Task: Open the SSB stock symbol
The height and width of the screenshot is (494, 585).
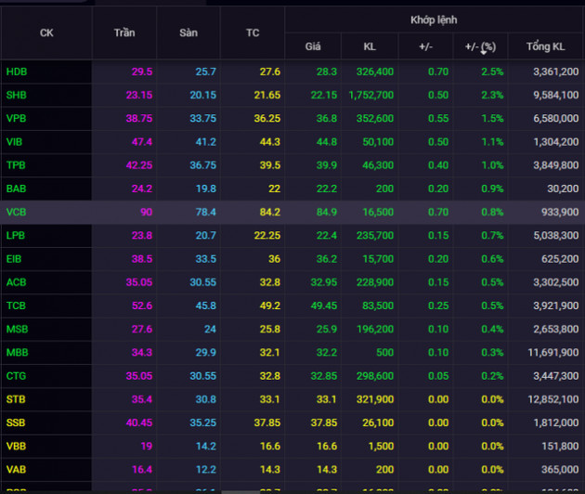Action: pos(16,422)
